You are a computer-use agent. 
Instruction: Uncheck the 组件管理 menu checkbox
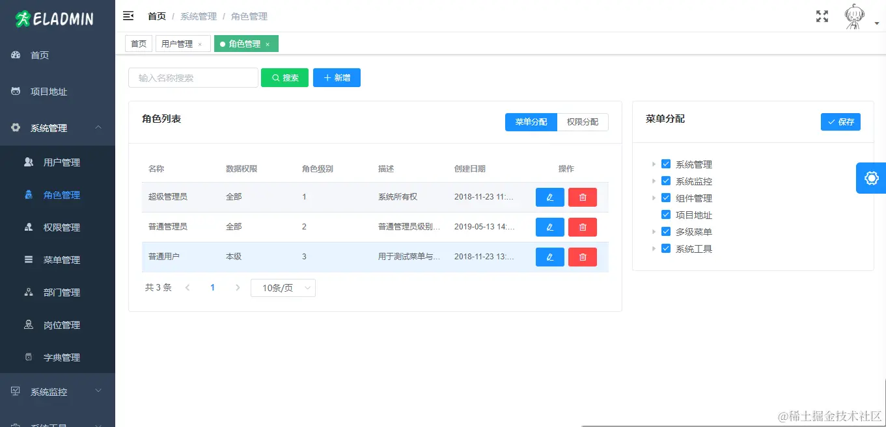tap(666, 198)
